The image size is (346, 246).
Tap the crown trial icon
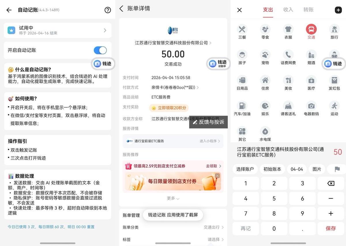click(x=11, y=30)
